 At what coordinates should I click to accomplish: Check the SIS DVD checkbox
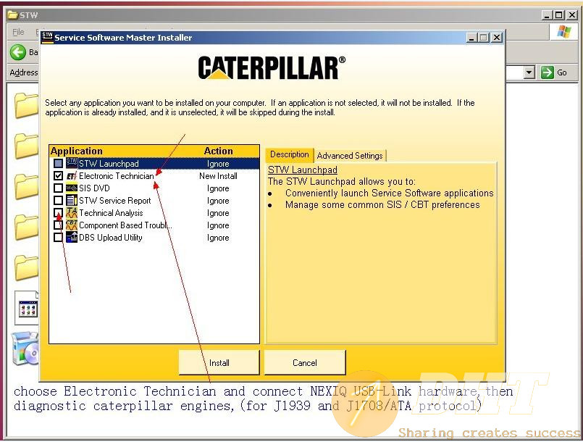(x=59, y=188)
